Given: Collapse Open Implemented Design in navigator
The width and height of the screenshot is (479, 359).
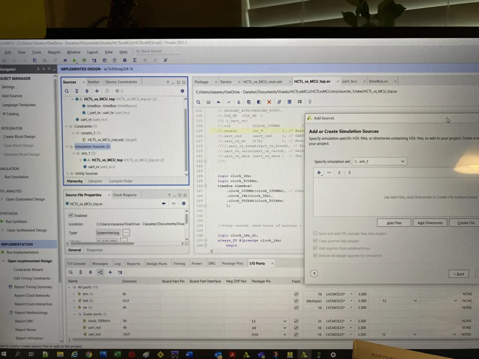Looking at the screenshot, I should pyautogui.click(x=4, y=261).
